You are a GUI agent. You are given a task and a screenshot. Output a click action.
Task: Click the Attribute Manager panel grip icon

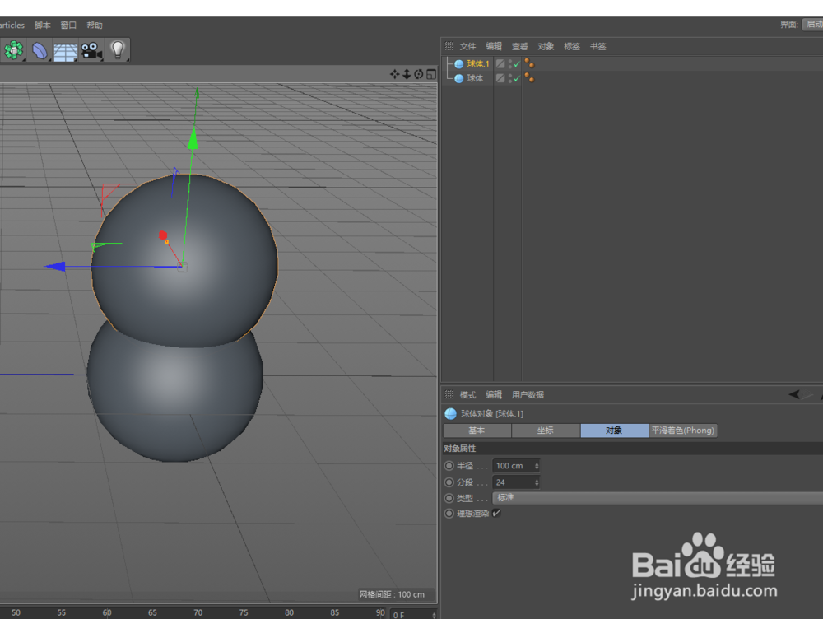click(449, 394)
